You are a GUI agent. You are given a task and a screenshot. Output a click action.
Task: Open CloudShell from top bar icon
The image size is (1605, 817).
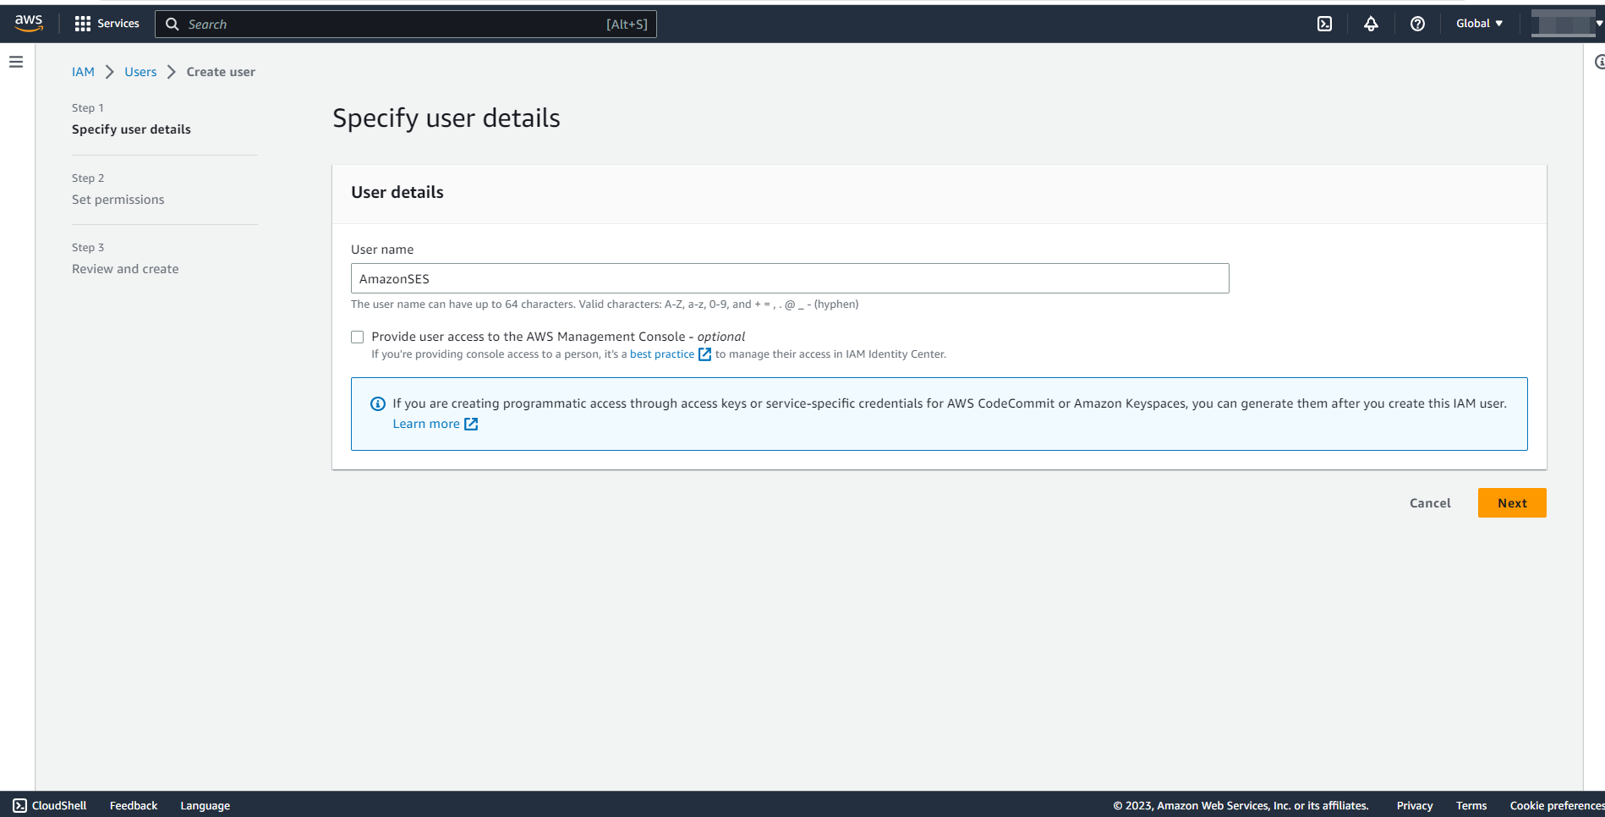click(1324, 24)
